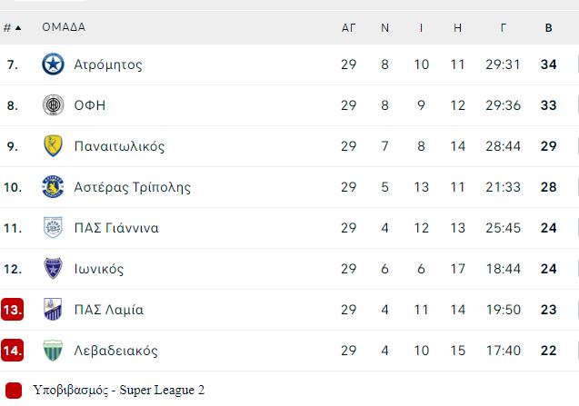
Task: Click the Ν wins column header
Action: pyautogui.click(x=384, y=27)
